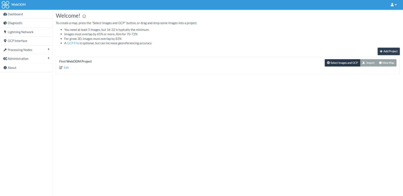The width and height of the screenshot is (403, 196).
Task: Click the About info icon
Action: (5, 68)
